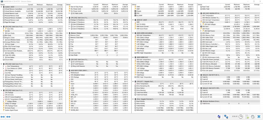This screenshot has height=120, width=263.
Task: Click the lightning icon beside GPU Core Voltage
Action: point(201,22)
